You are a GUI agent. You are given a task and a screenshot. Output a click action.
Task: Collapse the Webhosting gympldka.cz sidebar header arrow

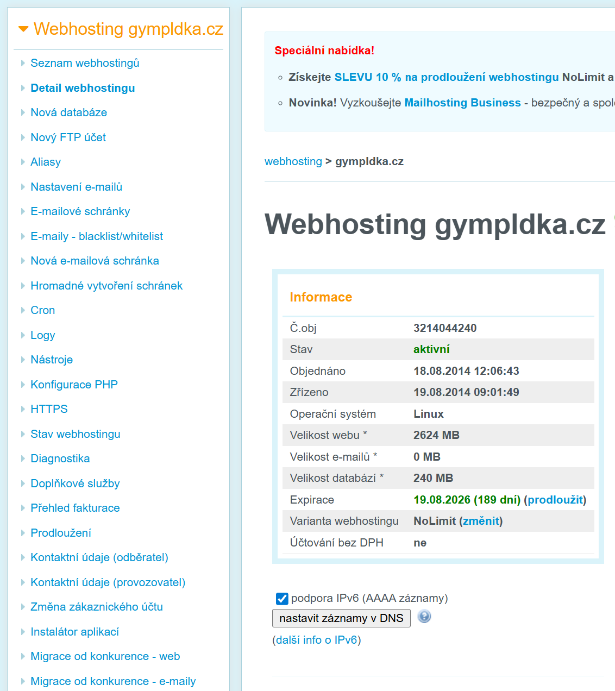click(23, 29)
